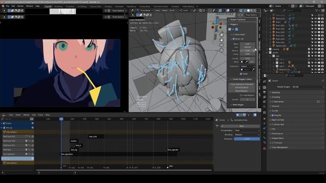
Task: Toggle the Bone Head checkbox
Action: click(233, 35)
